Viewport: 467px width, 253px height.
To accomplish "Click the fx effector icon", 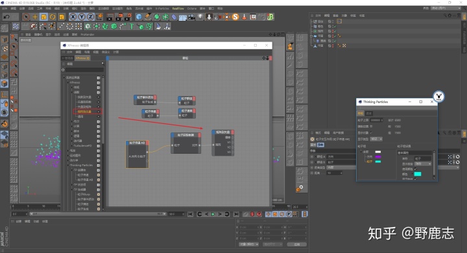I will click(167, 27).
